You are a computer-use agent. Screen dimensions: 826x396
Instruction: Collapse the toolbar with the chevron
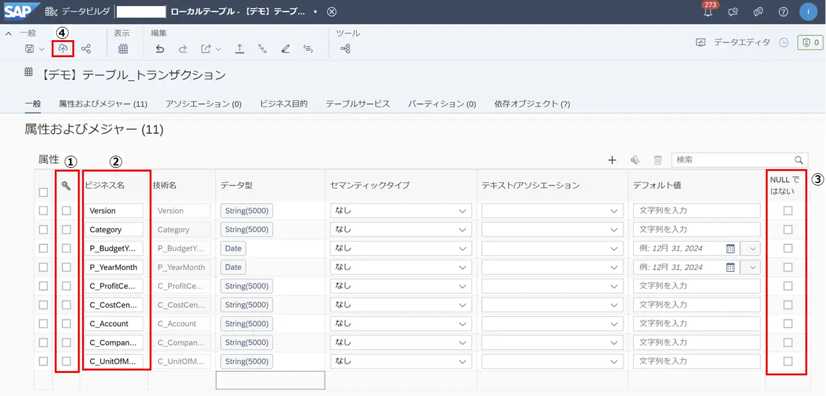tap(9, 33)
